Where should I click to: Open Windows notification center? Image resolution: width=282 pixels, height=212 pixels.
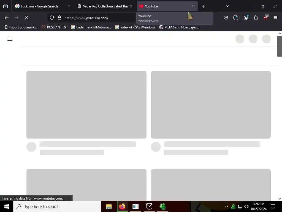[273, 206]
